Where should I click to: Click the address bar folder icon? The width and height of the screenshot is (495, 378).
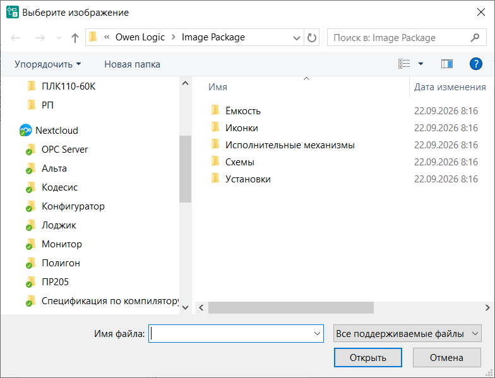pyautogui.click(x=93, y=37)
